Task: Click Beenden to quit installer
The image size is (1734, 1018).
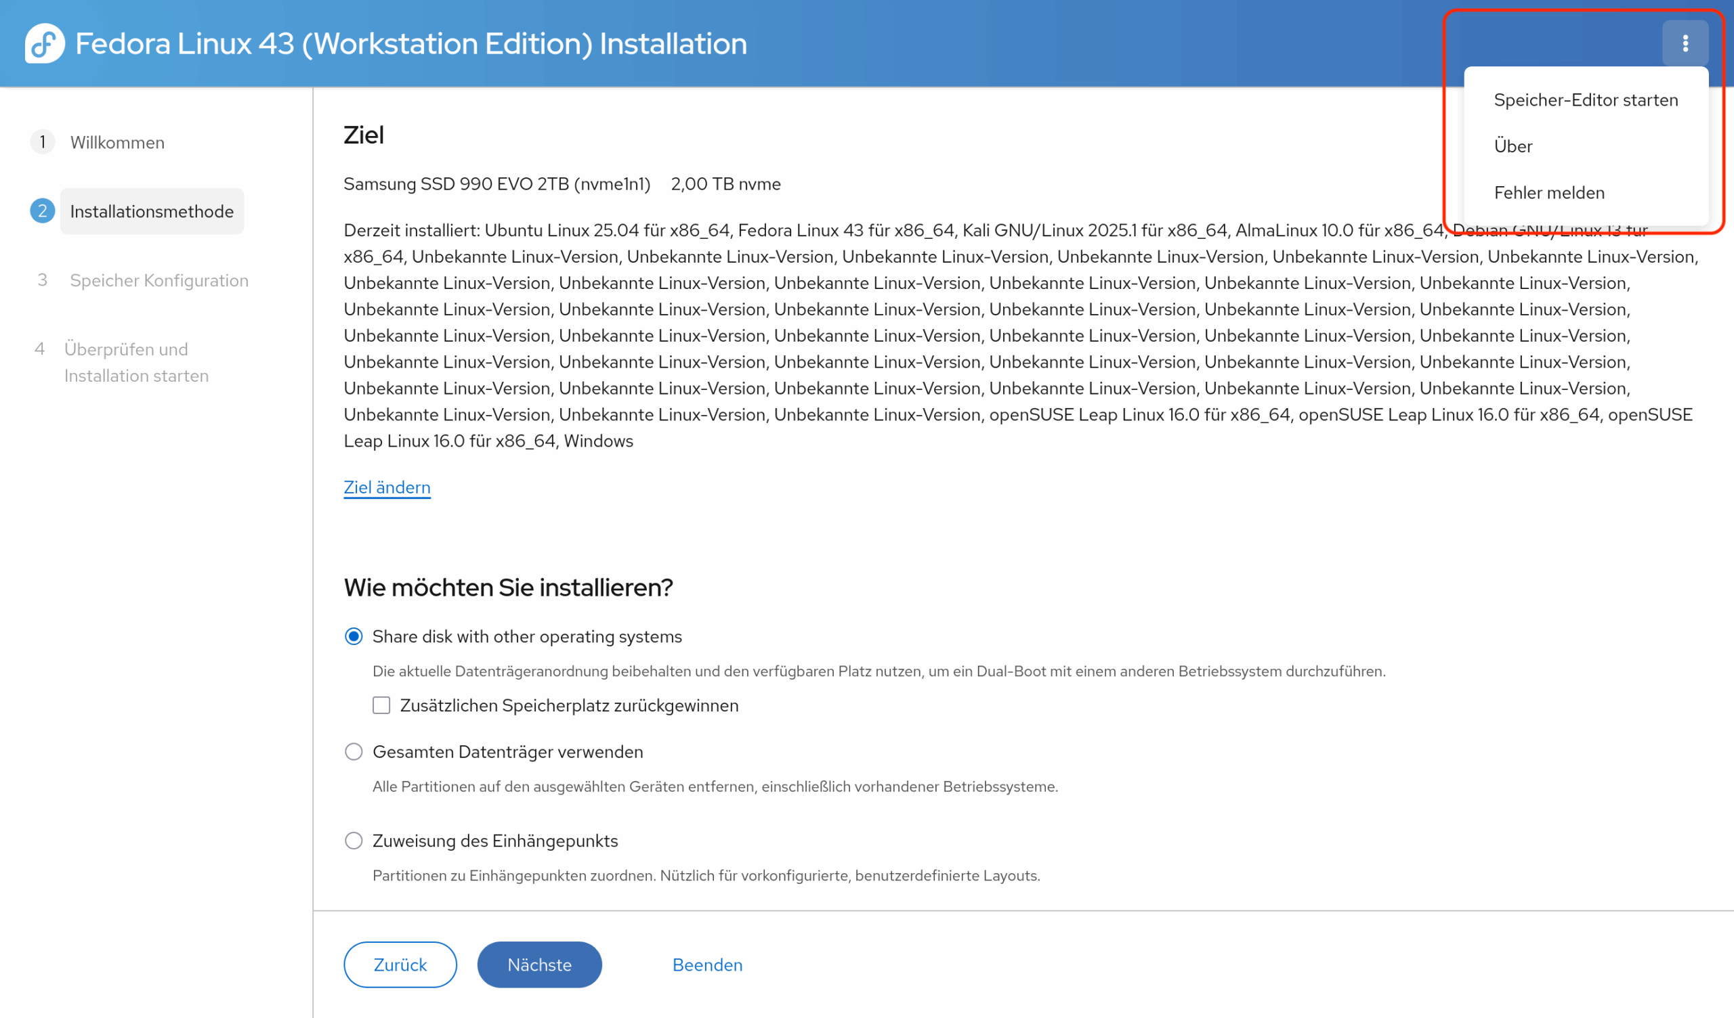Action: tap(706, 965)
